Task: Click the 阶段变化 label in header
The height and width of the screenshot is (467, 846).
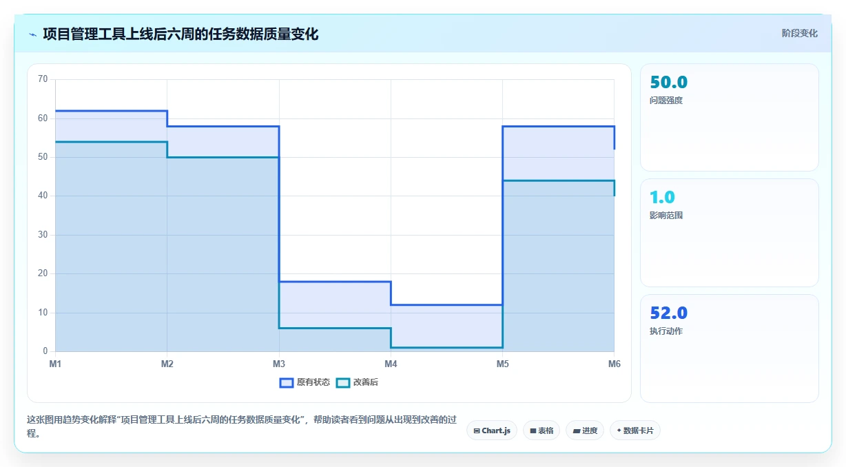Action: [x=799, y=33]
